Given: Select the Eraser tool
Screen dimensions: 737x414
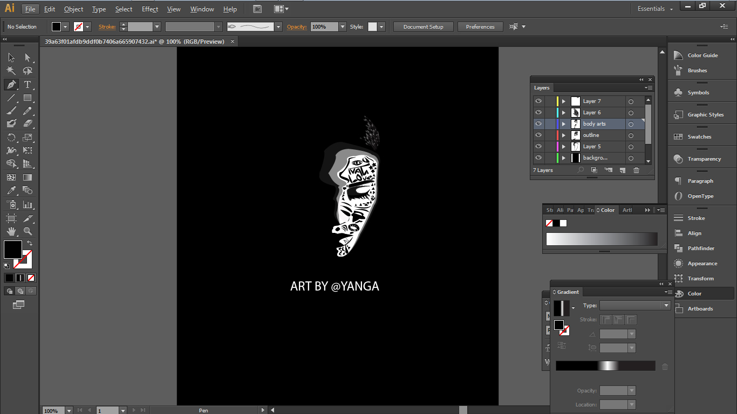Looking at the screenshot, I should 28,123.
